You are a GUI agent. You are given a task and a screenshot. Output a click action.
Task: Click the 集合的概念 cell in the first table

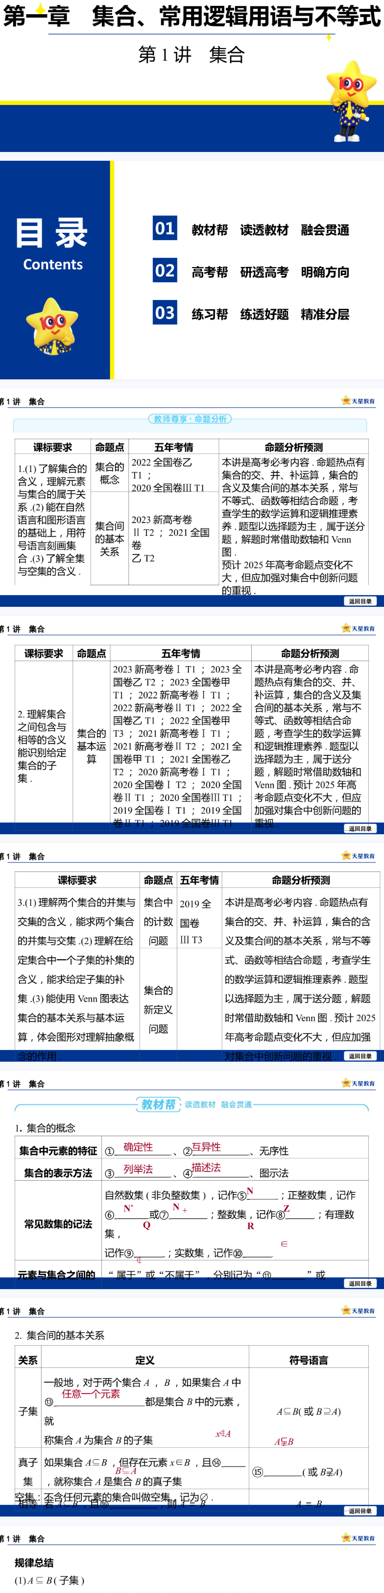(x=109, y=473)
